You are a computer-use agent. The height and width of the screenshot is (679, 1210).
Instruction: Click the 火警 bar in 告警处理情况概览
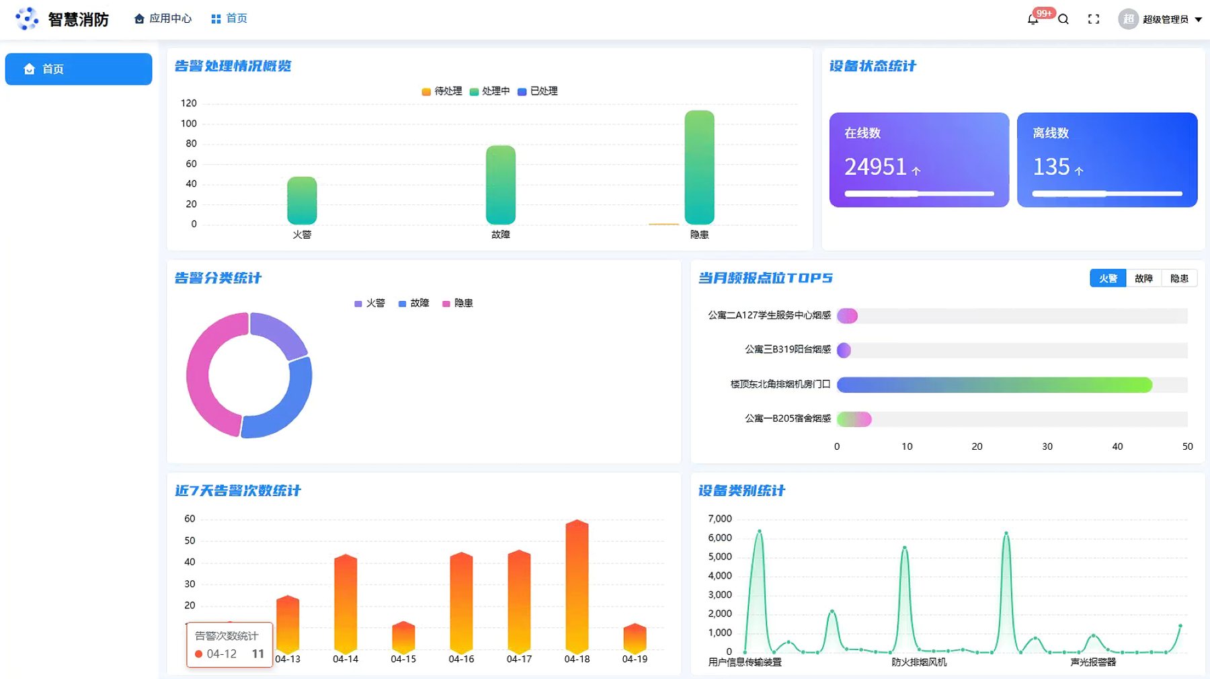pos(302,200)
